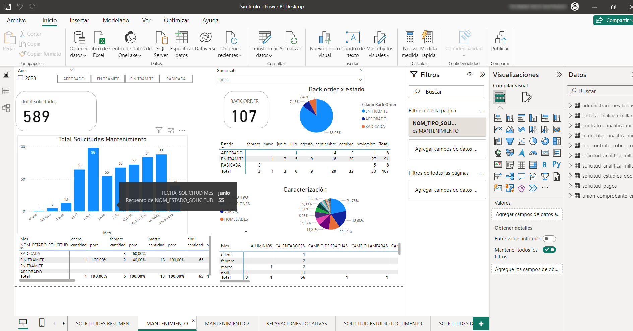This screenshot has height=331, width=633.
Task: Select the gauge visual icon
Action: coord(533,153)
